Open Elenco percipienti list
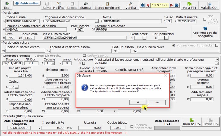Viewport: 221px width, 136px height. point(108,5)
